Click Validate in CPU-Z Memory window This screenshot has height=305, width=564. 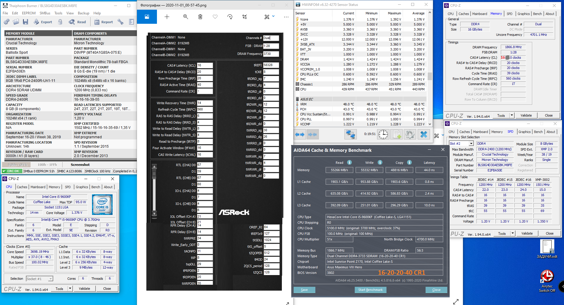pyautogui.click(x=526, y=115)
